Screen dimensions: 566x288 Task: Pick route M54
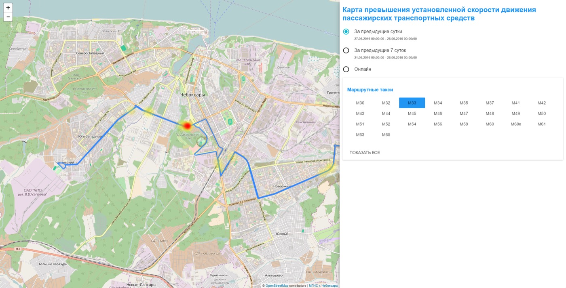pos(412,124)
